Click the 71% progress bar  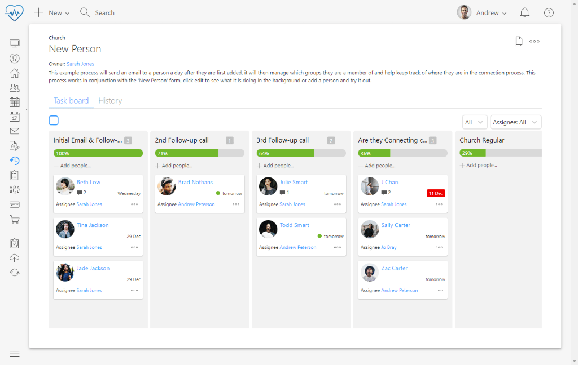coord(199,153)
